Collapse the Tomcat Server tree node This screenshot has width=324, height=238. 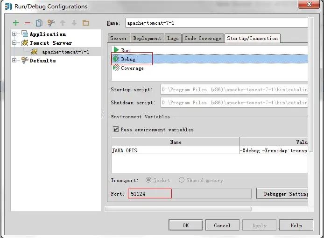14,43
